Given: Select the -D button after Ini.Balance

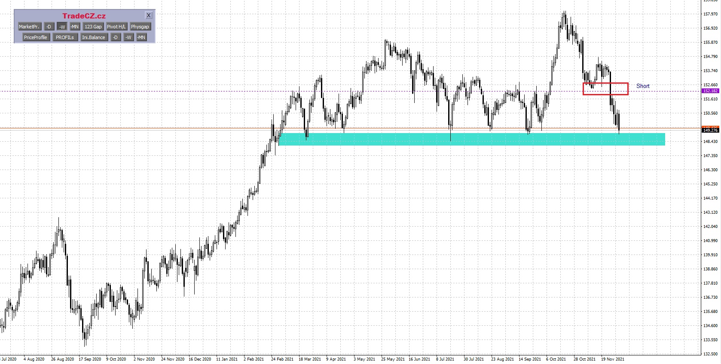Looking at the screenshot, I should [x=115, y=37].
